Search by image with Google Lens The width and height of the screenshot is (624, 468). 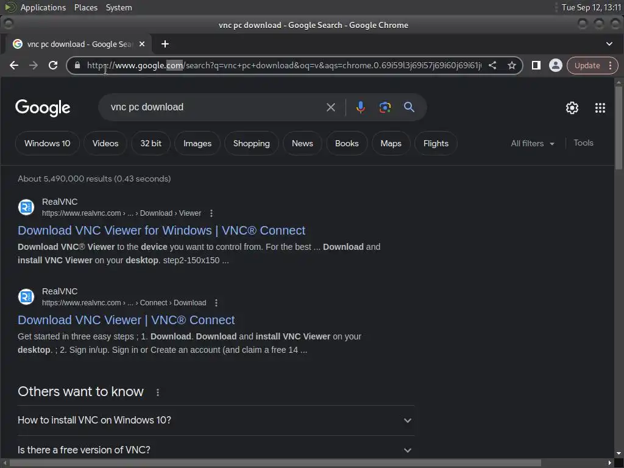385,107
